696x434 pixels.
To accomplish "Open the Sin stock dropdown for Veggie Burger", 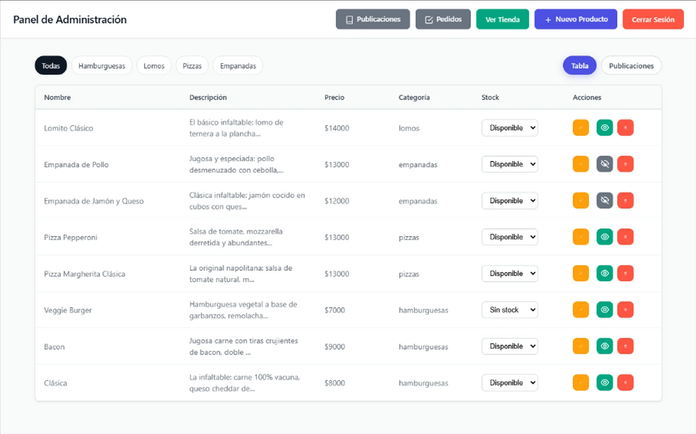I will click(509, 310).
